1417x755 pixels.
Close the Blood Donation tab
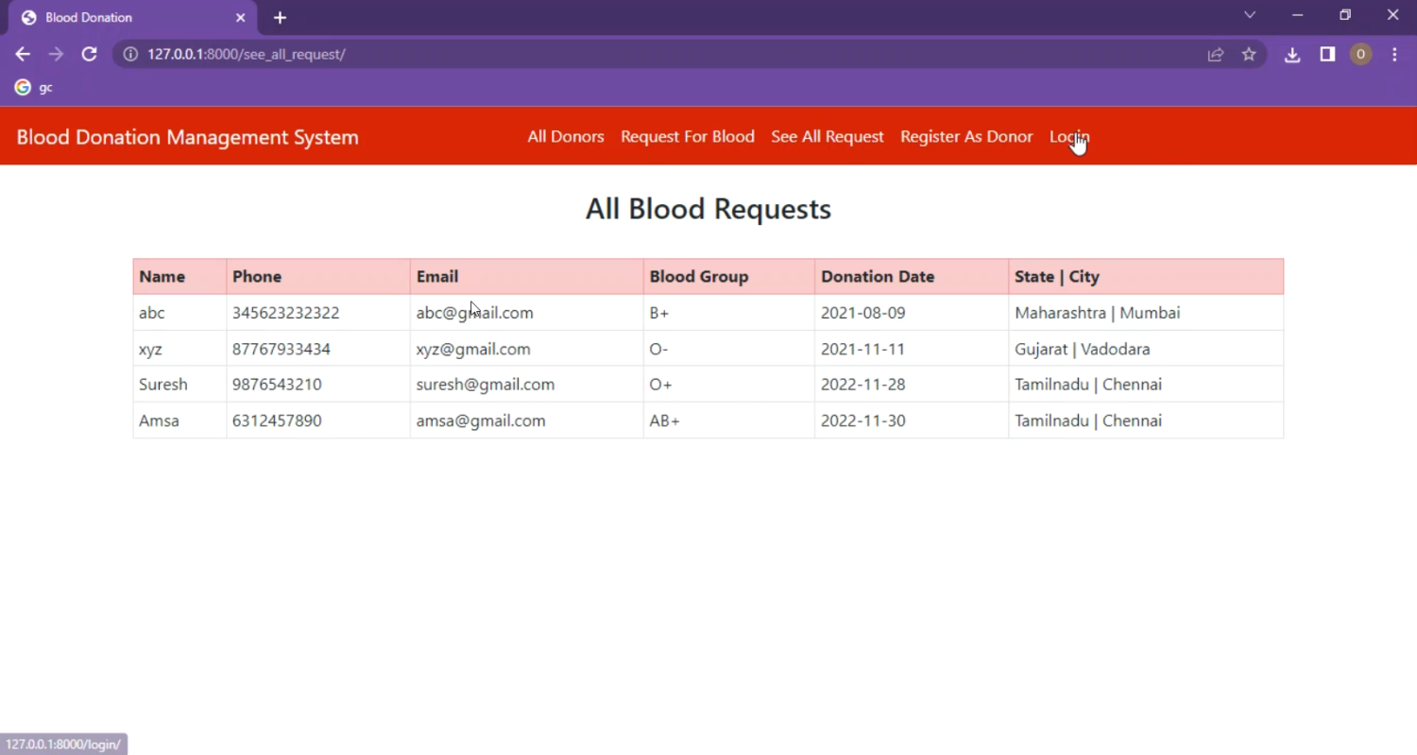240,18
